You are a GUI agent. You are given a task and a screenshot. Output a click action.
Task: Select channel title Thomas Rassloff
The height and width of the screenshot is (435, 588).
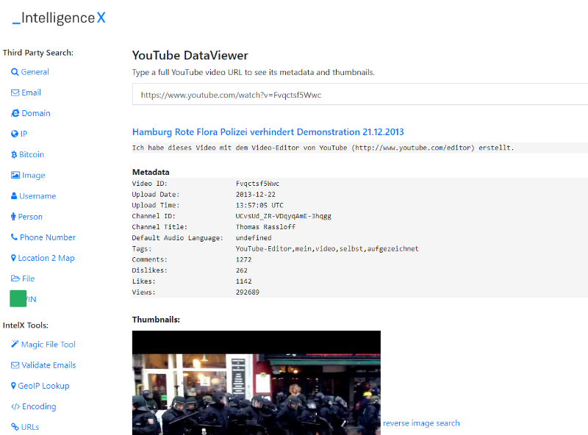coord(265,227)
